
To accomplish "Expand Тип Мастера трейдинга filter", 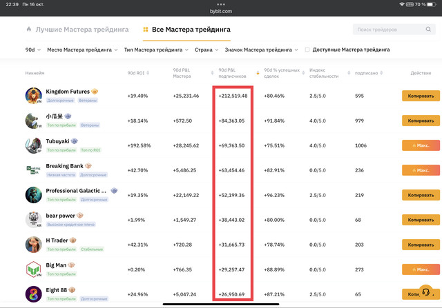I will pyautogui.click(x=156, y=50).
